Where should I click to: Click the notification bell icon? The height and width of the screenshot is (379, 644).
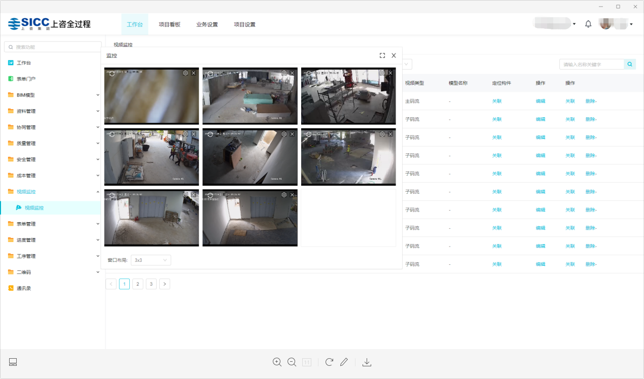click(588, 24)
